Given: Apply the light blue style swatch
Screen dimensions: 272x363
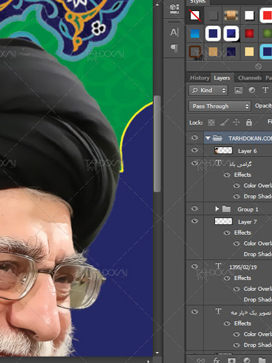Looking at the screenshot, I should tap(195, 34).
